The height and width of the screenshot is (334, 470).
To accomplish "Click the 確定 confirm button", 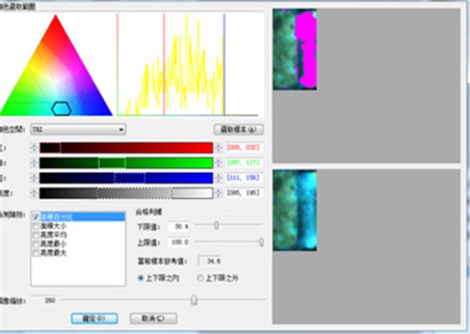I will pos(94,318).
